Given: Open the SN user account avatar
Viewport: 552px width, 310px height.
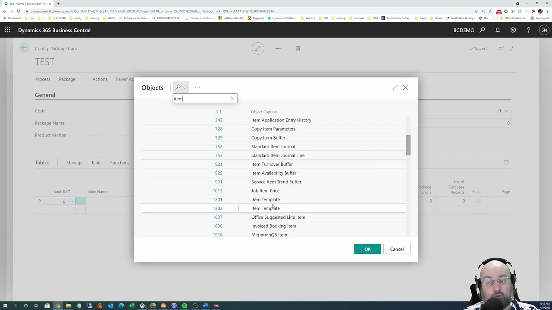Looking at the screenshot, I should click(544, 30).
